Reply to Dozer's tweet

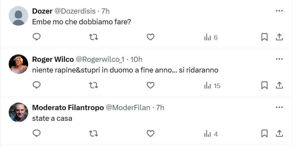click(x=37, y=37)
